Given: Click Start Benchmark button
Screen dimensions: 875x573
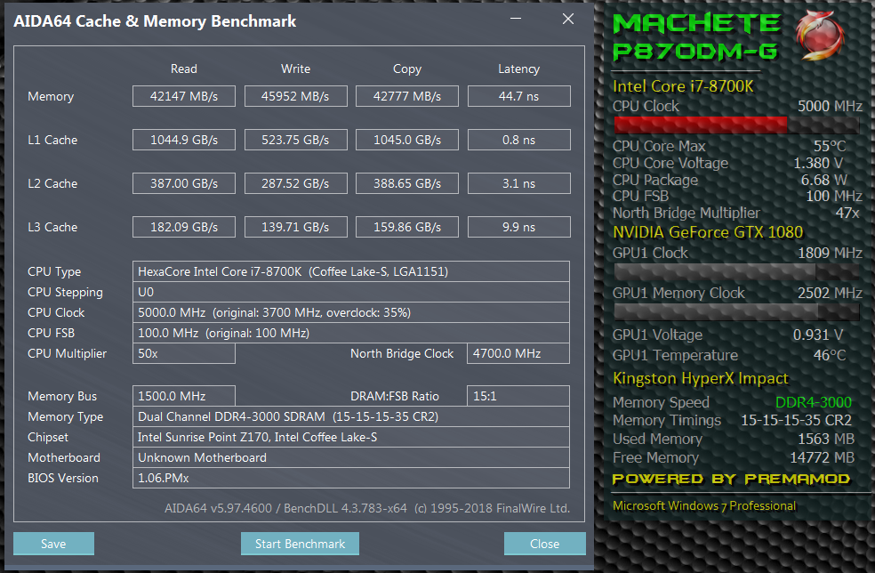Looking at the screenshot, I should pyautogui.click(x=300, y=544).
